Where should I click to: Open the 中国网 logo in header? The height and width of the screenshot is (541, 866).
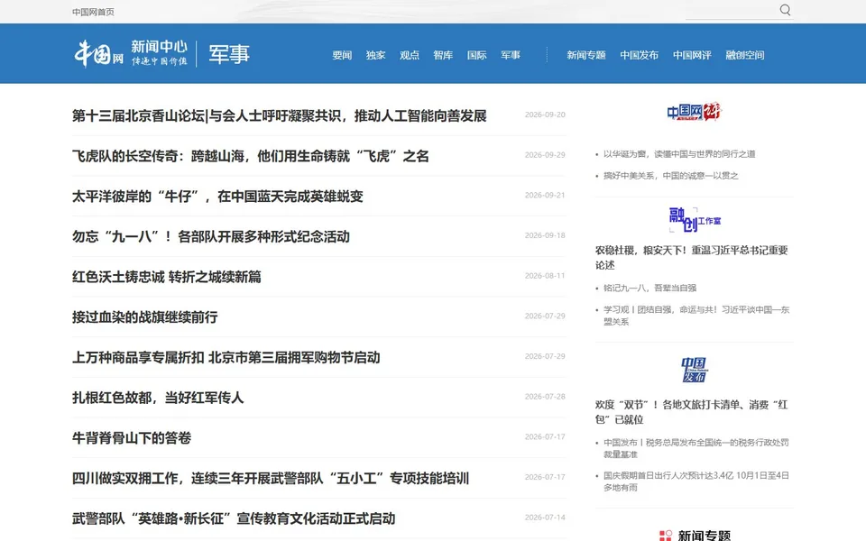[99, 53]
